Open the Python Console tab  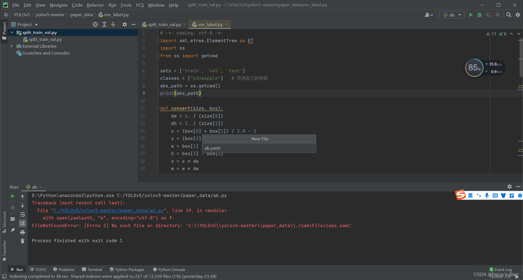pyautogui.click(x=169, y=270)
